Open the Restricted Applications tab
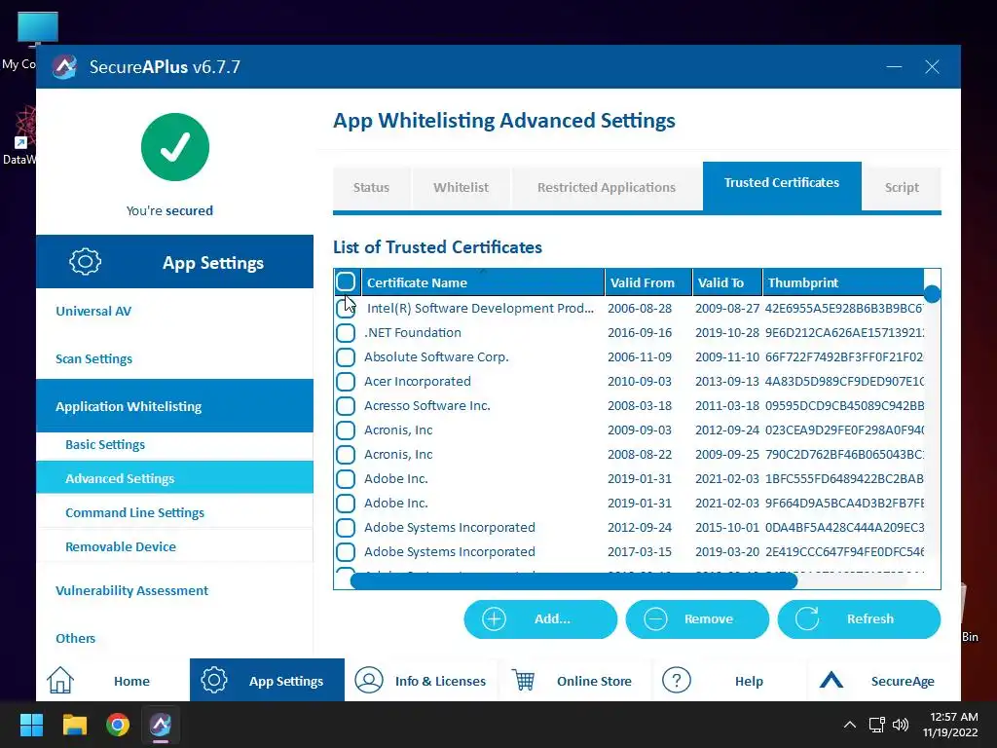Viewport: 997px width, 748px height. point(607,188)
